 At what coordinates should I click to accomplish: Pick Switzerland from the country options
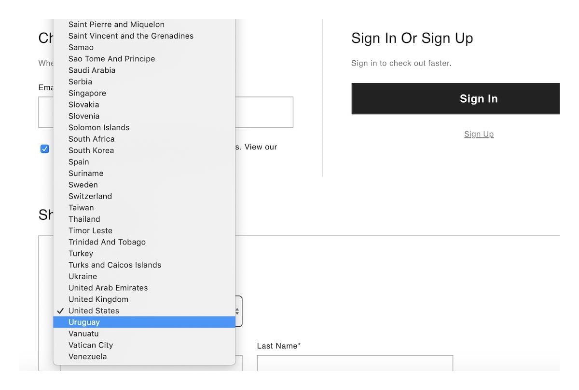90,196
